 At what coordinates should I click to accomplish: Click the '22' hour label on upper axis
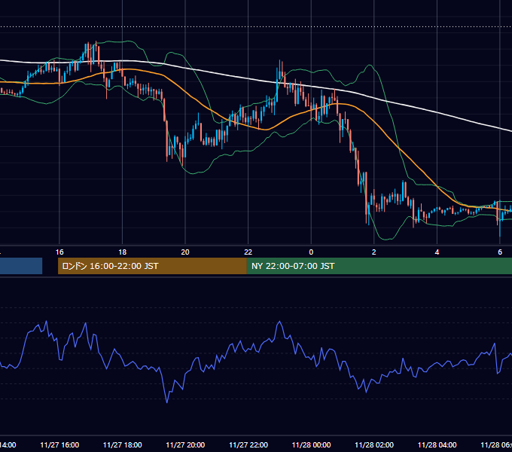(x=248, y=252)
